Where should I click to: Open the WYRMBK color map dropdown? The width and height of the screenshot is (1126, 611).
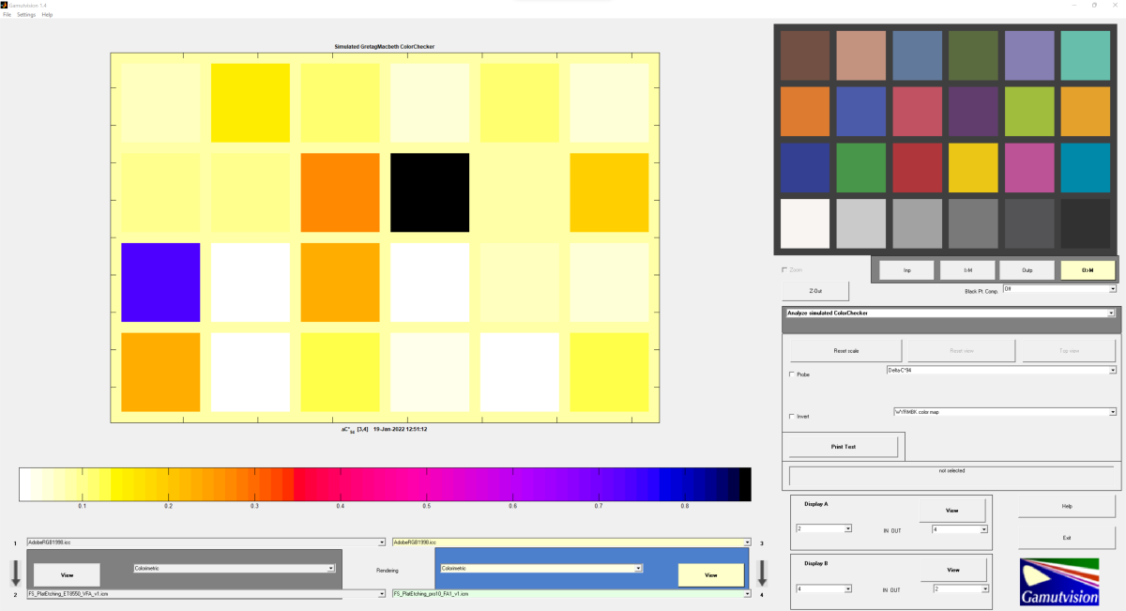coord(1112,411)
